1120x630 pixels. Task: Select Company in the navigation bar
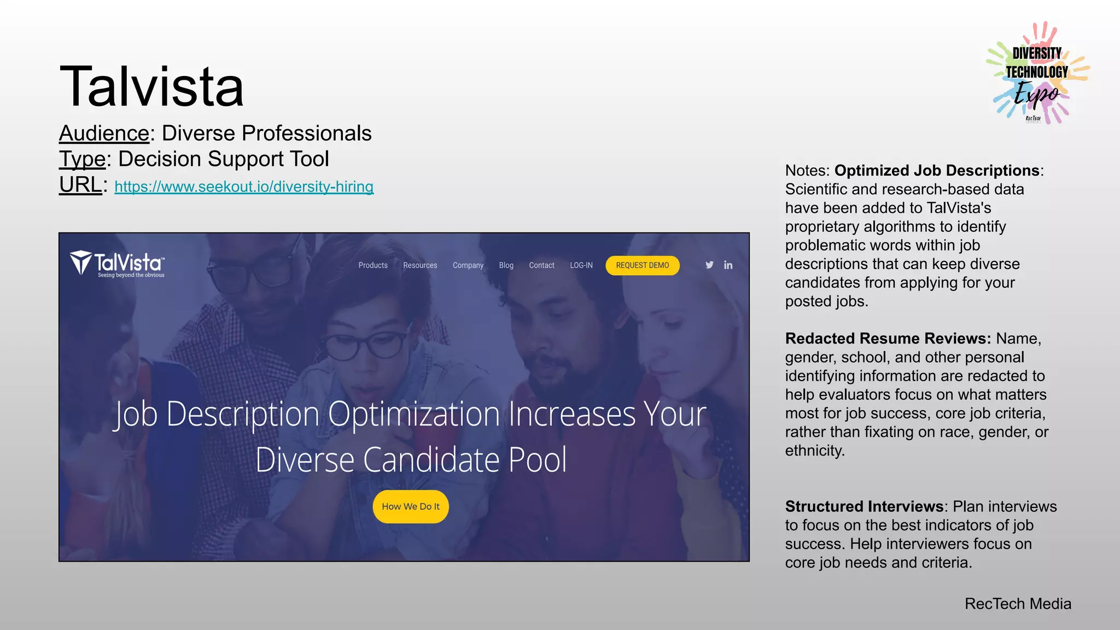coord(468,265)
